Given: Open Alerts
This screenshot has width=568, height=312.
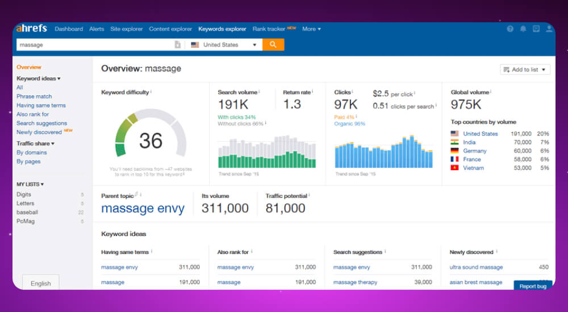Looking at the screenshot, I should (97, 29).
